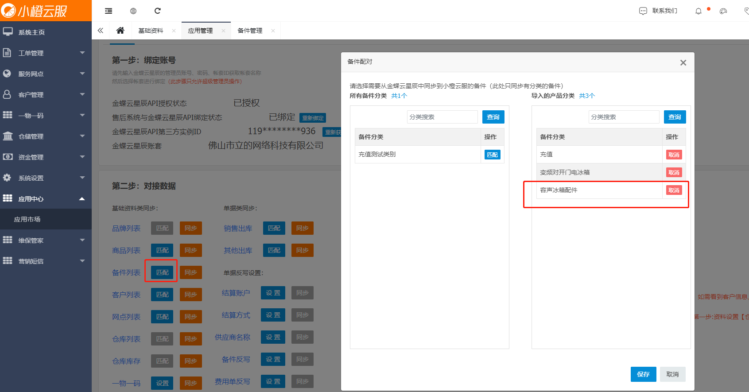Click the refresh page icon

point(158,11)
